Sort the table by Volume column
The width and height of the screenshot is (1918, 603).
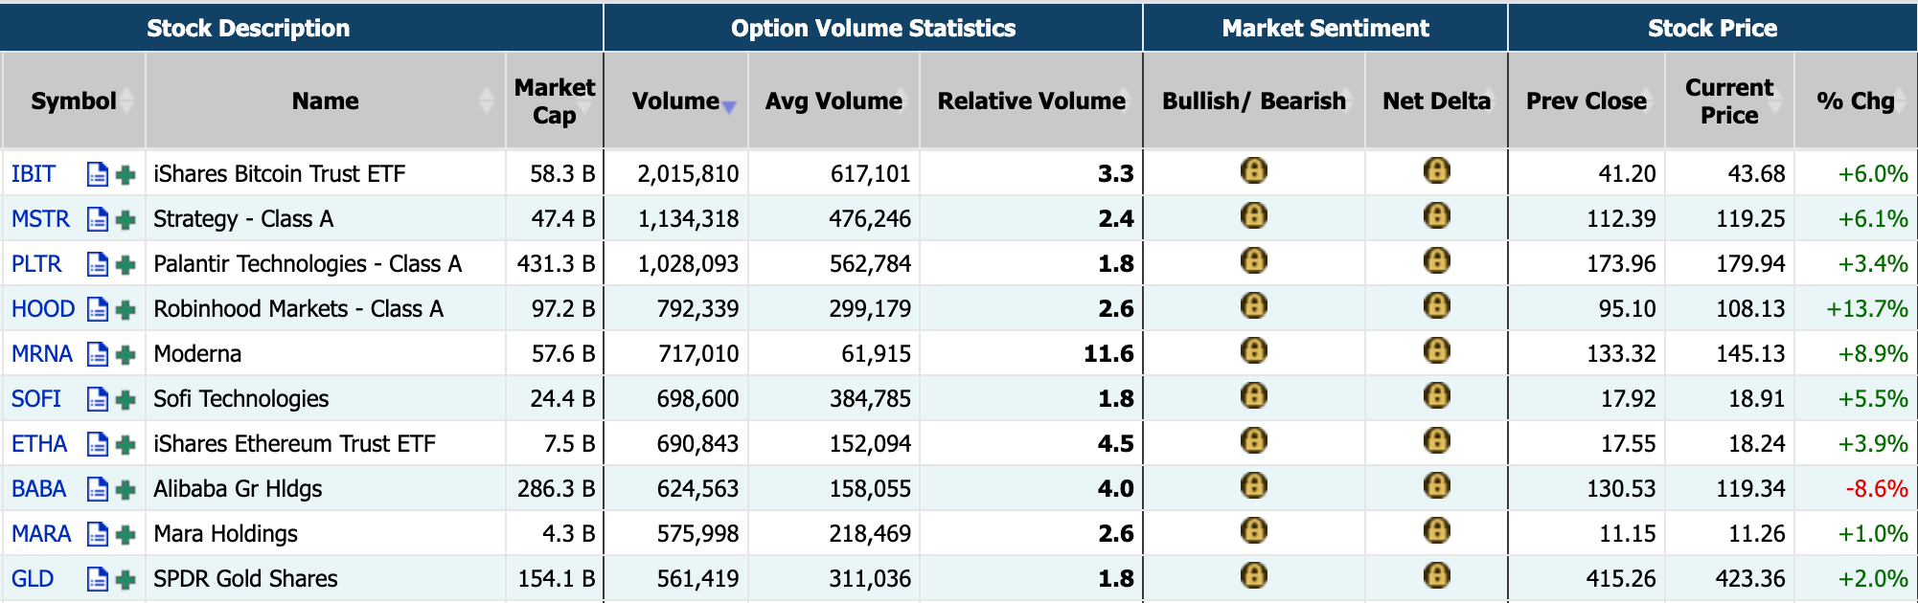tap(676, 100)
